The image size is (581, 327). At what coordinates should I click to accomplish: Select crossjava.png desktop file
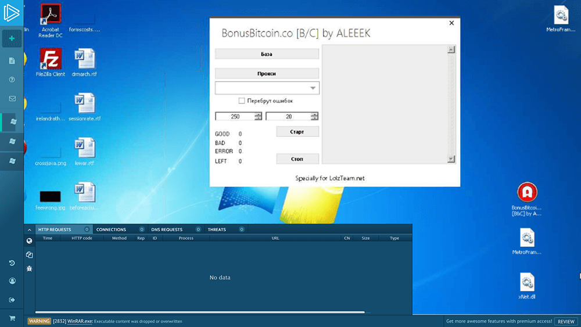[51, 155]
